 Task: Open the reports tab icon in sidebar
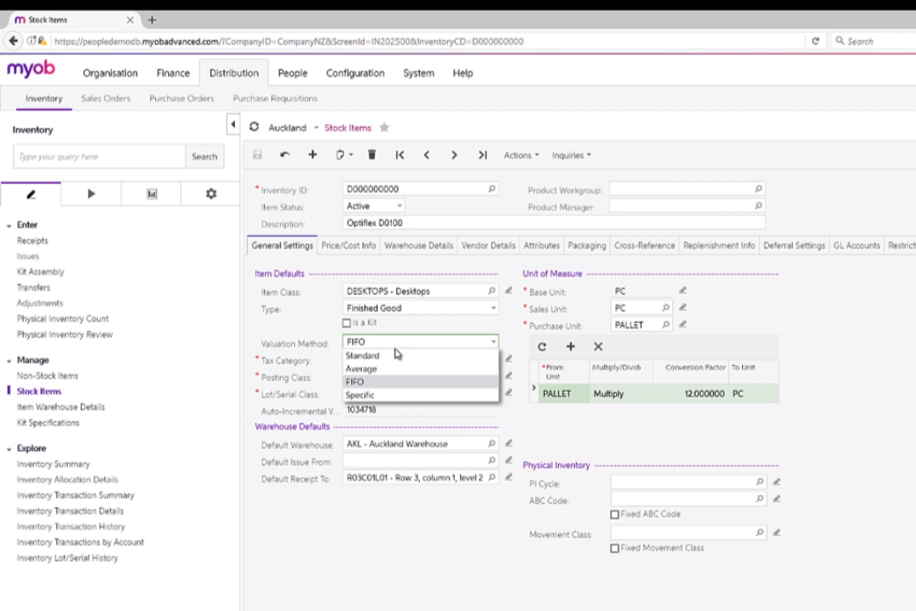pos(151,194)
